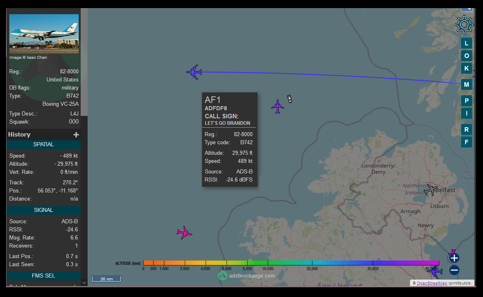Viewport: 483px width, 297px height.
Task: Click the AF1 title in the popup
Action: click(x=213, y=100)
